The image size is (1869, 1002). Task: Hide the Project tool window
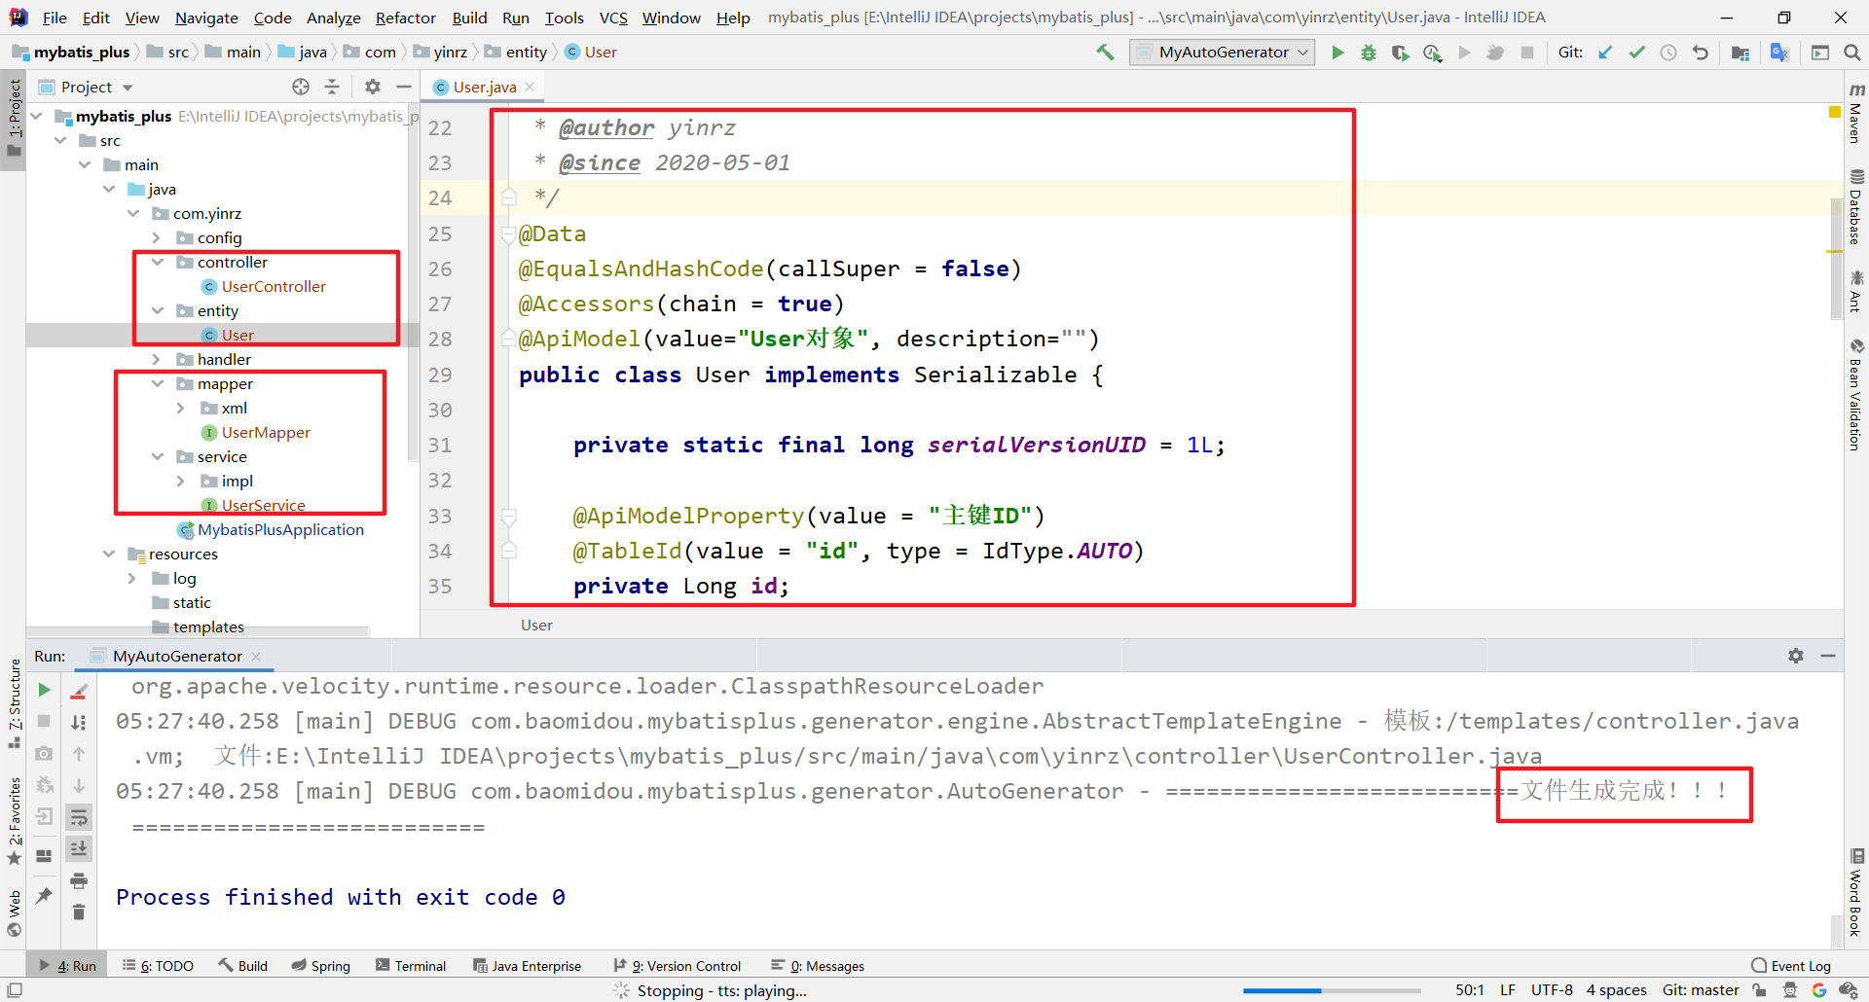[404, 87]
